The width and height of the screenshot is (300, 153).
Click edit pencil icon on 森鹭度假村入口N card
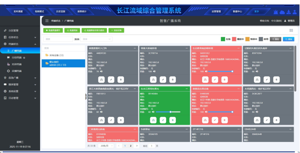111,79
